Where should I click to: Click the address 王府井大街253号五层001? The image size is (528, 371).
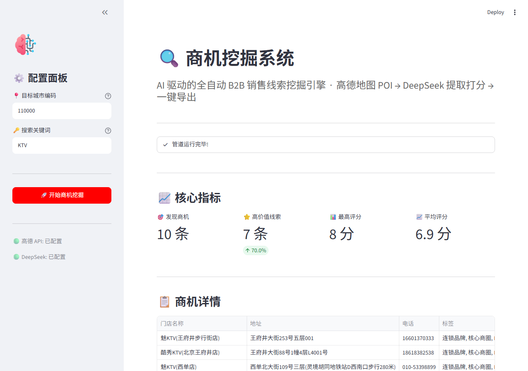(323, 338)
